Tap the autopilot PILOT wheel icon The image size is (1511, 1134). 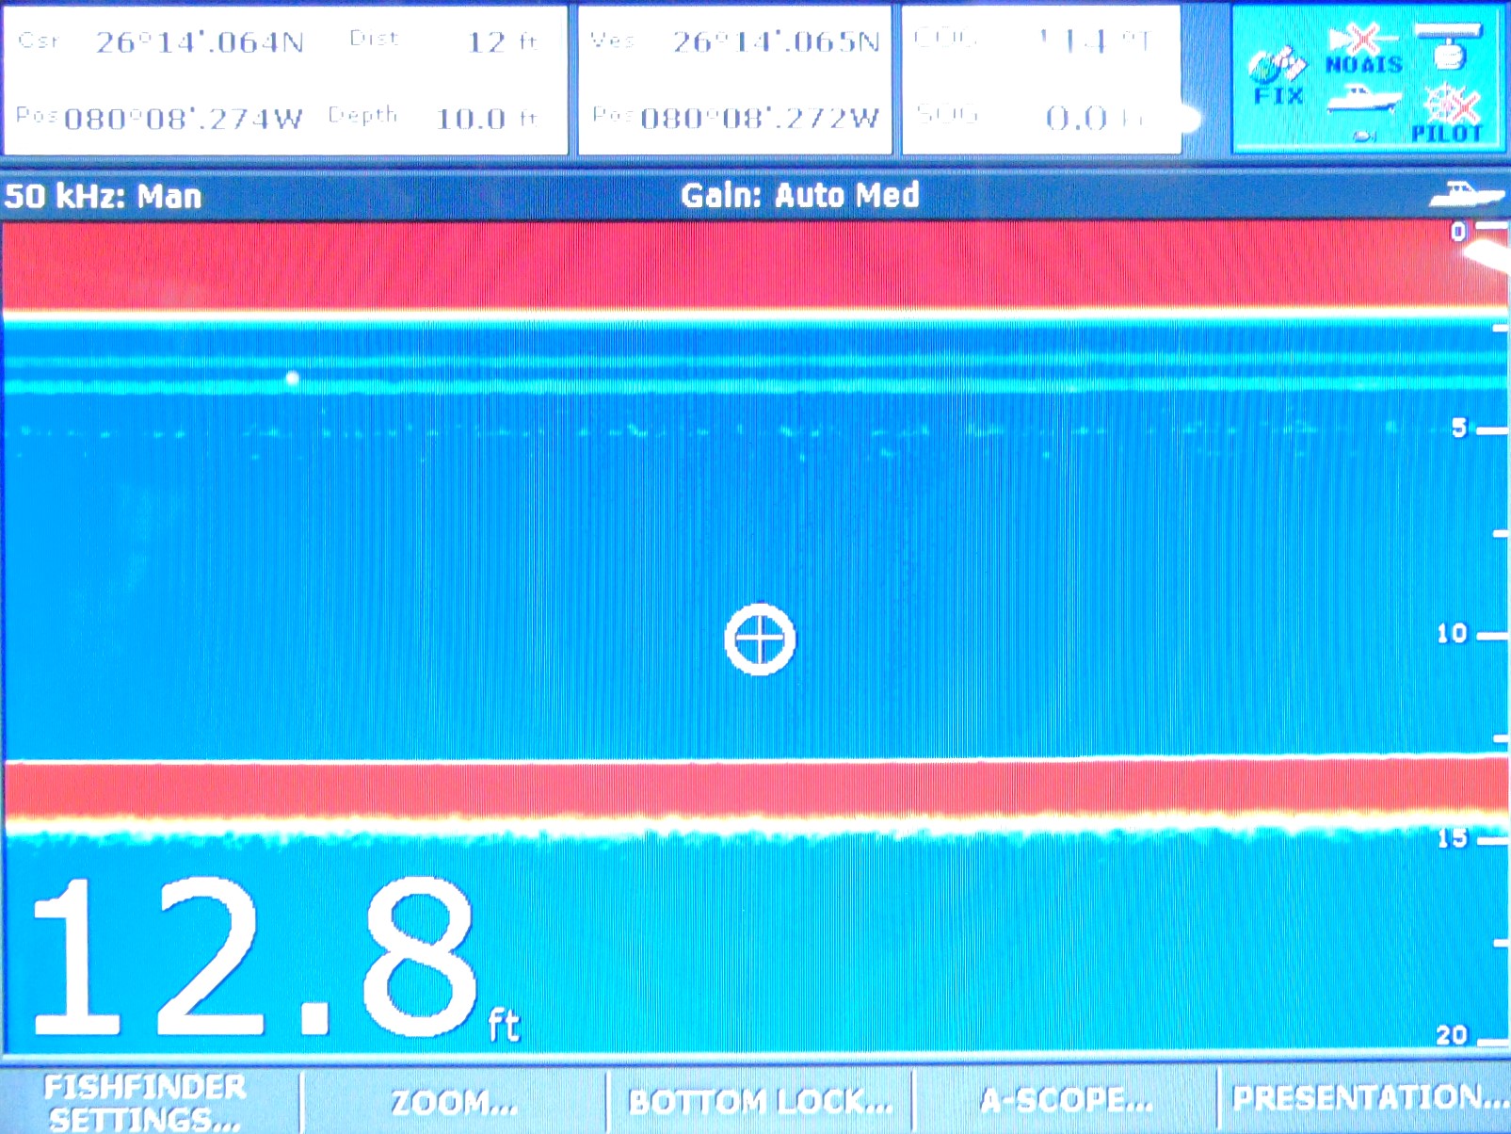(1449, 113)
